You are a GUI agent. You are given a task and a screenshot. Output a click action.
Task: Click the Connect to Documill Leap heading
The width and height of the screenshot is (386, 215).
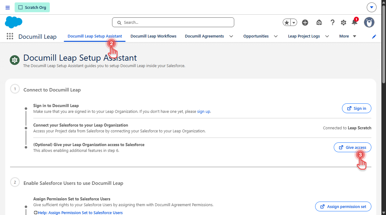52,90
